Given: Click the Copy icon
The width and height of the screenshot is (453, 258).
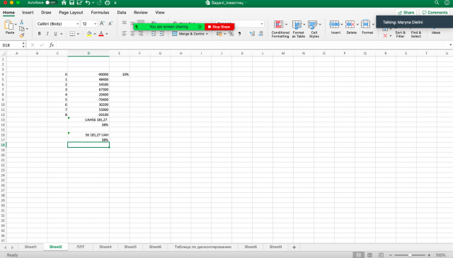Looking at the screenshot, I should pyautogui.click(x=22, y=28).
